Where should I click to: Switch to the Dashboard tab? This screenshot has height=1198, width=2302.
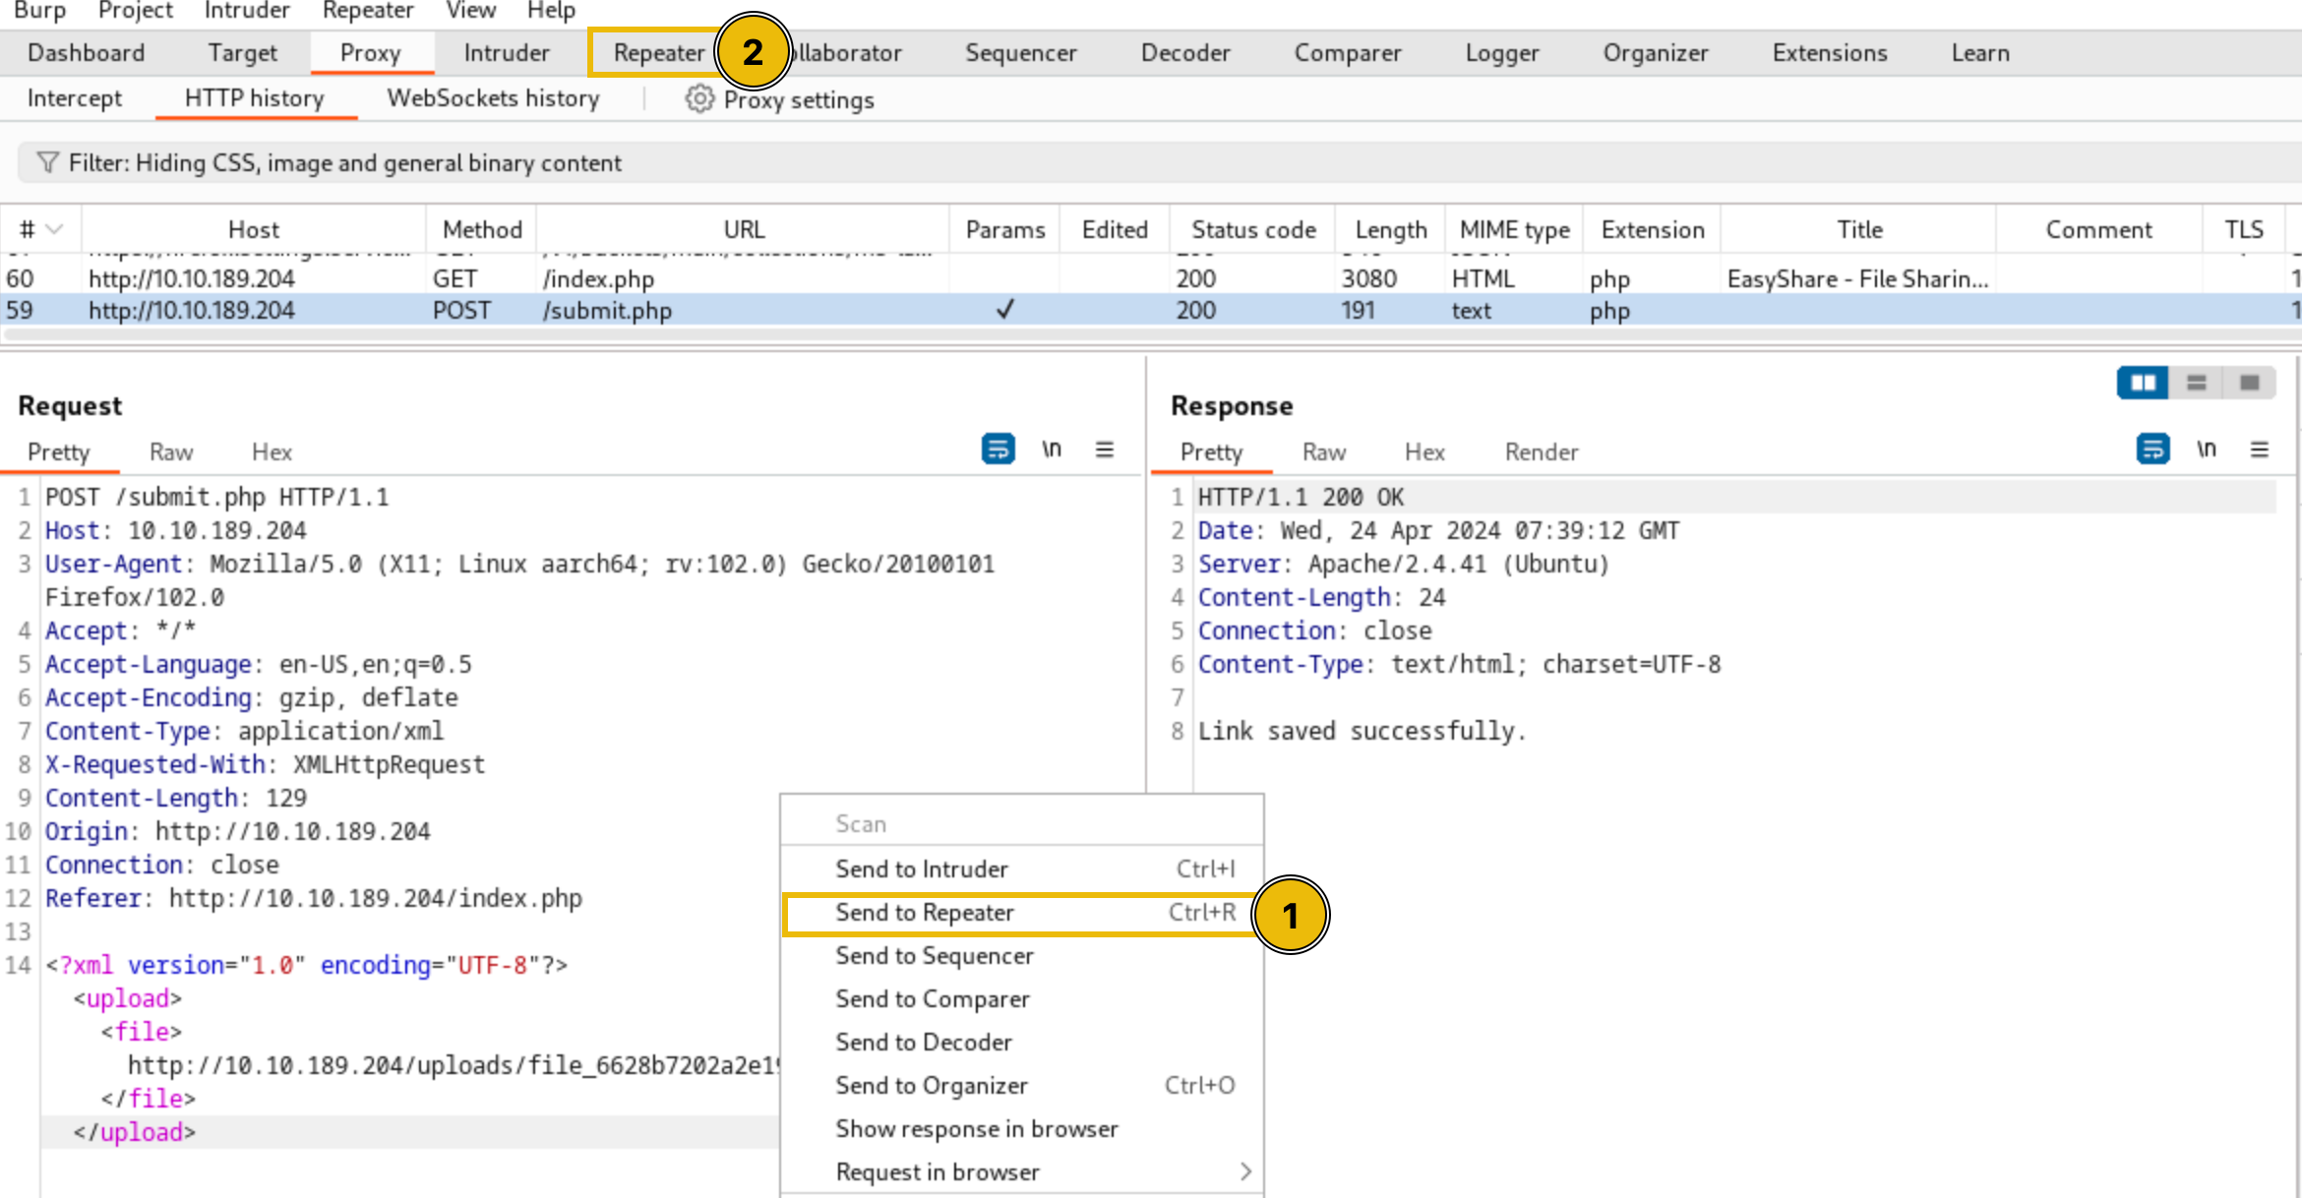tap(86, 53)
